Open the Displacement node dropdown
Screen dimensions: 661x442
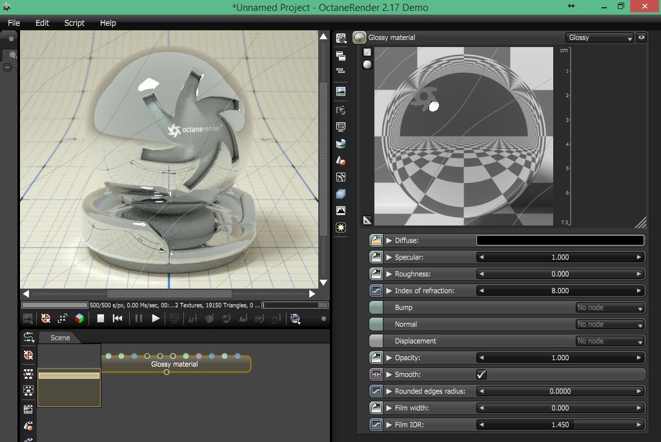tap(609, 341)
